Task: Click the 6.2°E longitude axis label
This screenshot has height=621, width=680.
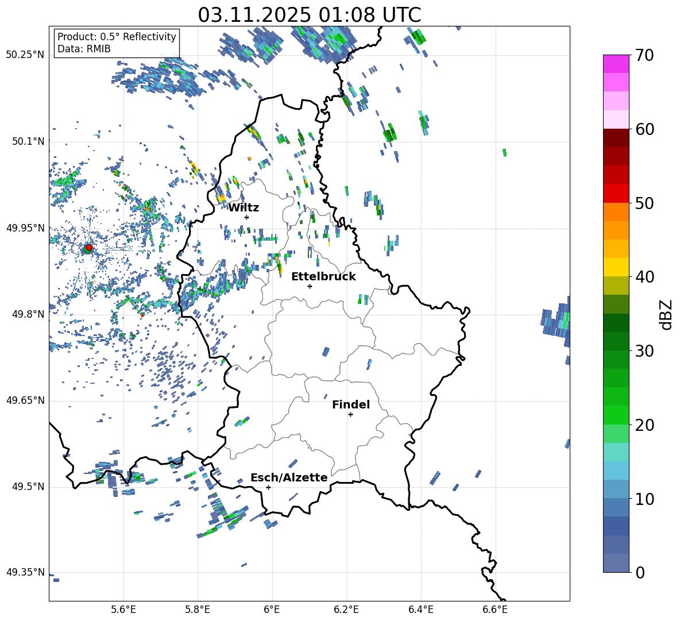Action: 346,609
